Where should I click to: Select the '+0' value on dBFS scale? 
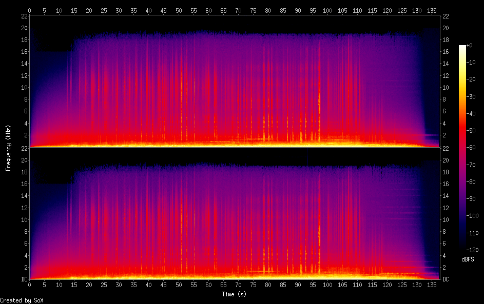[x=470, y=45]
